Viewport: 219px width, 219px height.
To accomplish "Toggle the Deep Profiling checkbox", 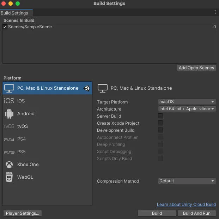I will pyautogui.click(x=160, y=144).
